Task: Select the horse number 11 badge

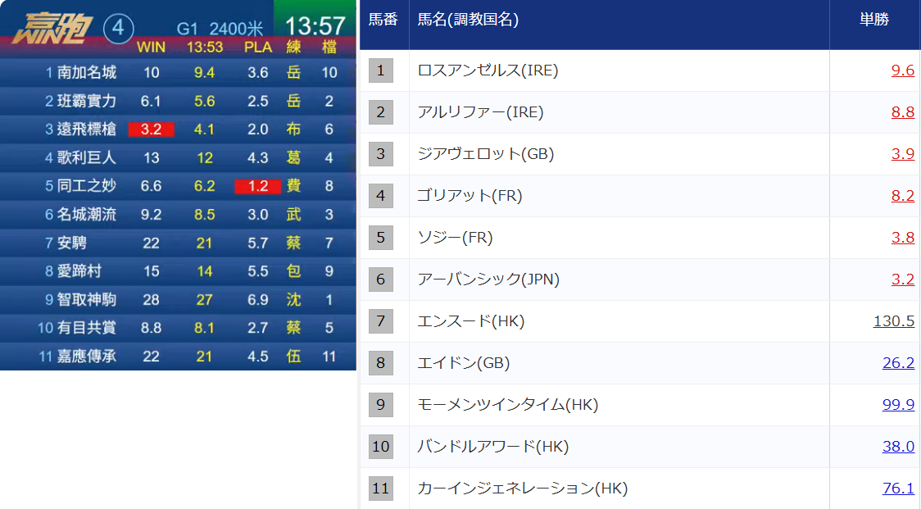Action: (x=380, y=489)
